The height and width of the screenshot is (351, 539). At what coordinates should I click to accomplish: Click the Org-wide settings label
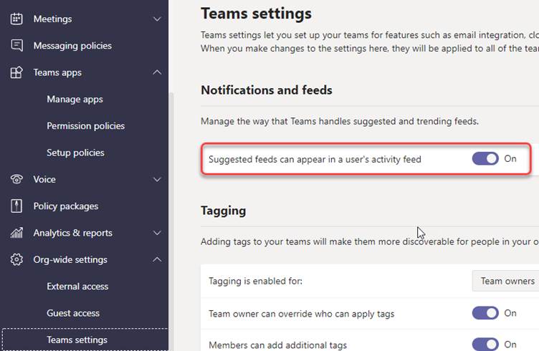[x=70, y=259]
